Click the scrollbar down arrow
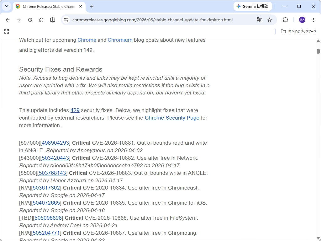321x241 pixels. click(x=318, y=238)
